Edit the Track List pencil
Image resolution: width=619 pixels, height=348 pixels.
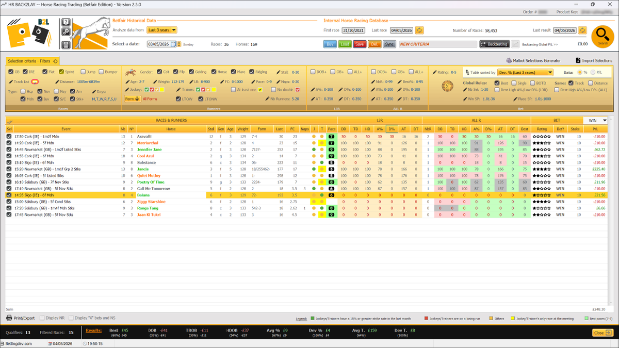tap(11, 81)
